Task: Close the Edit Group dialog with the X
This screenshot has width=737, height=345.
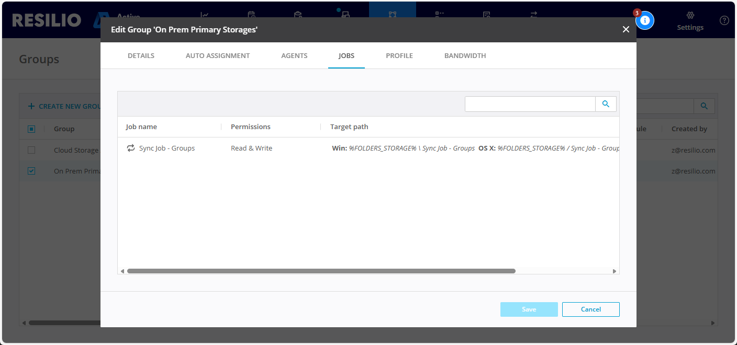Action: point(626,30)
